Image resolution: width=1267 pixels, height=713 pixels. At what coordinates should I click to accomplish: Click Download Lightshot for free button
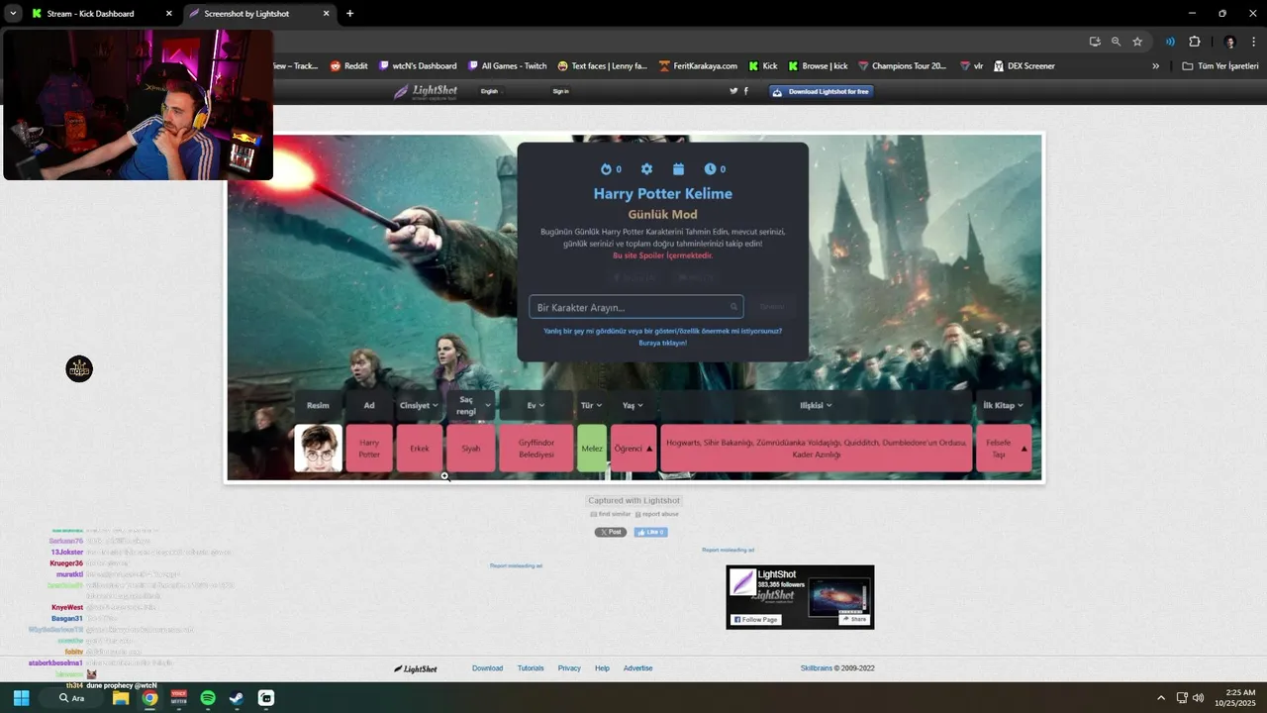pyautogui.click(x=821, y=91)
